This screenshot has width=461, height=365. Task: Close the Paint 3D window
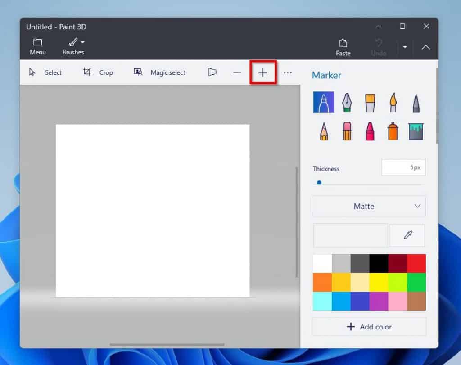point(426,26)
